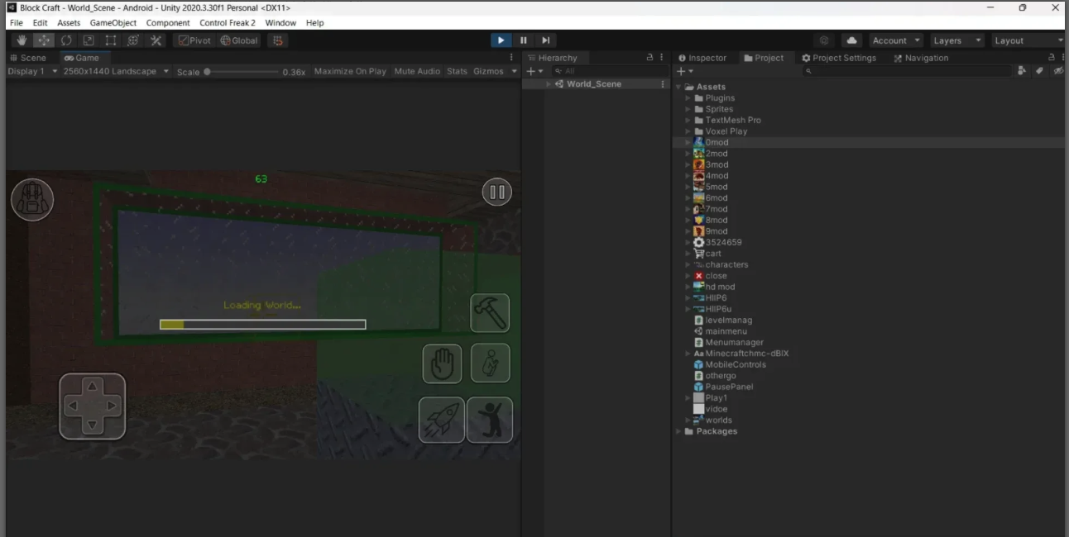Toggle grid snapping icon in toolbar
Screen dimensions: 1069x537
[x=277, y=40]
